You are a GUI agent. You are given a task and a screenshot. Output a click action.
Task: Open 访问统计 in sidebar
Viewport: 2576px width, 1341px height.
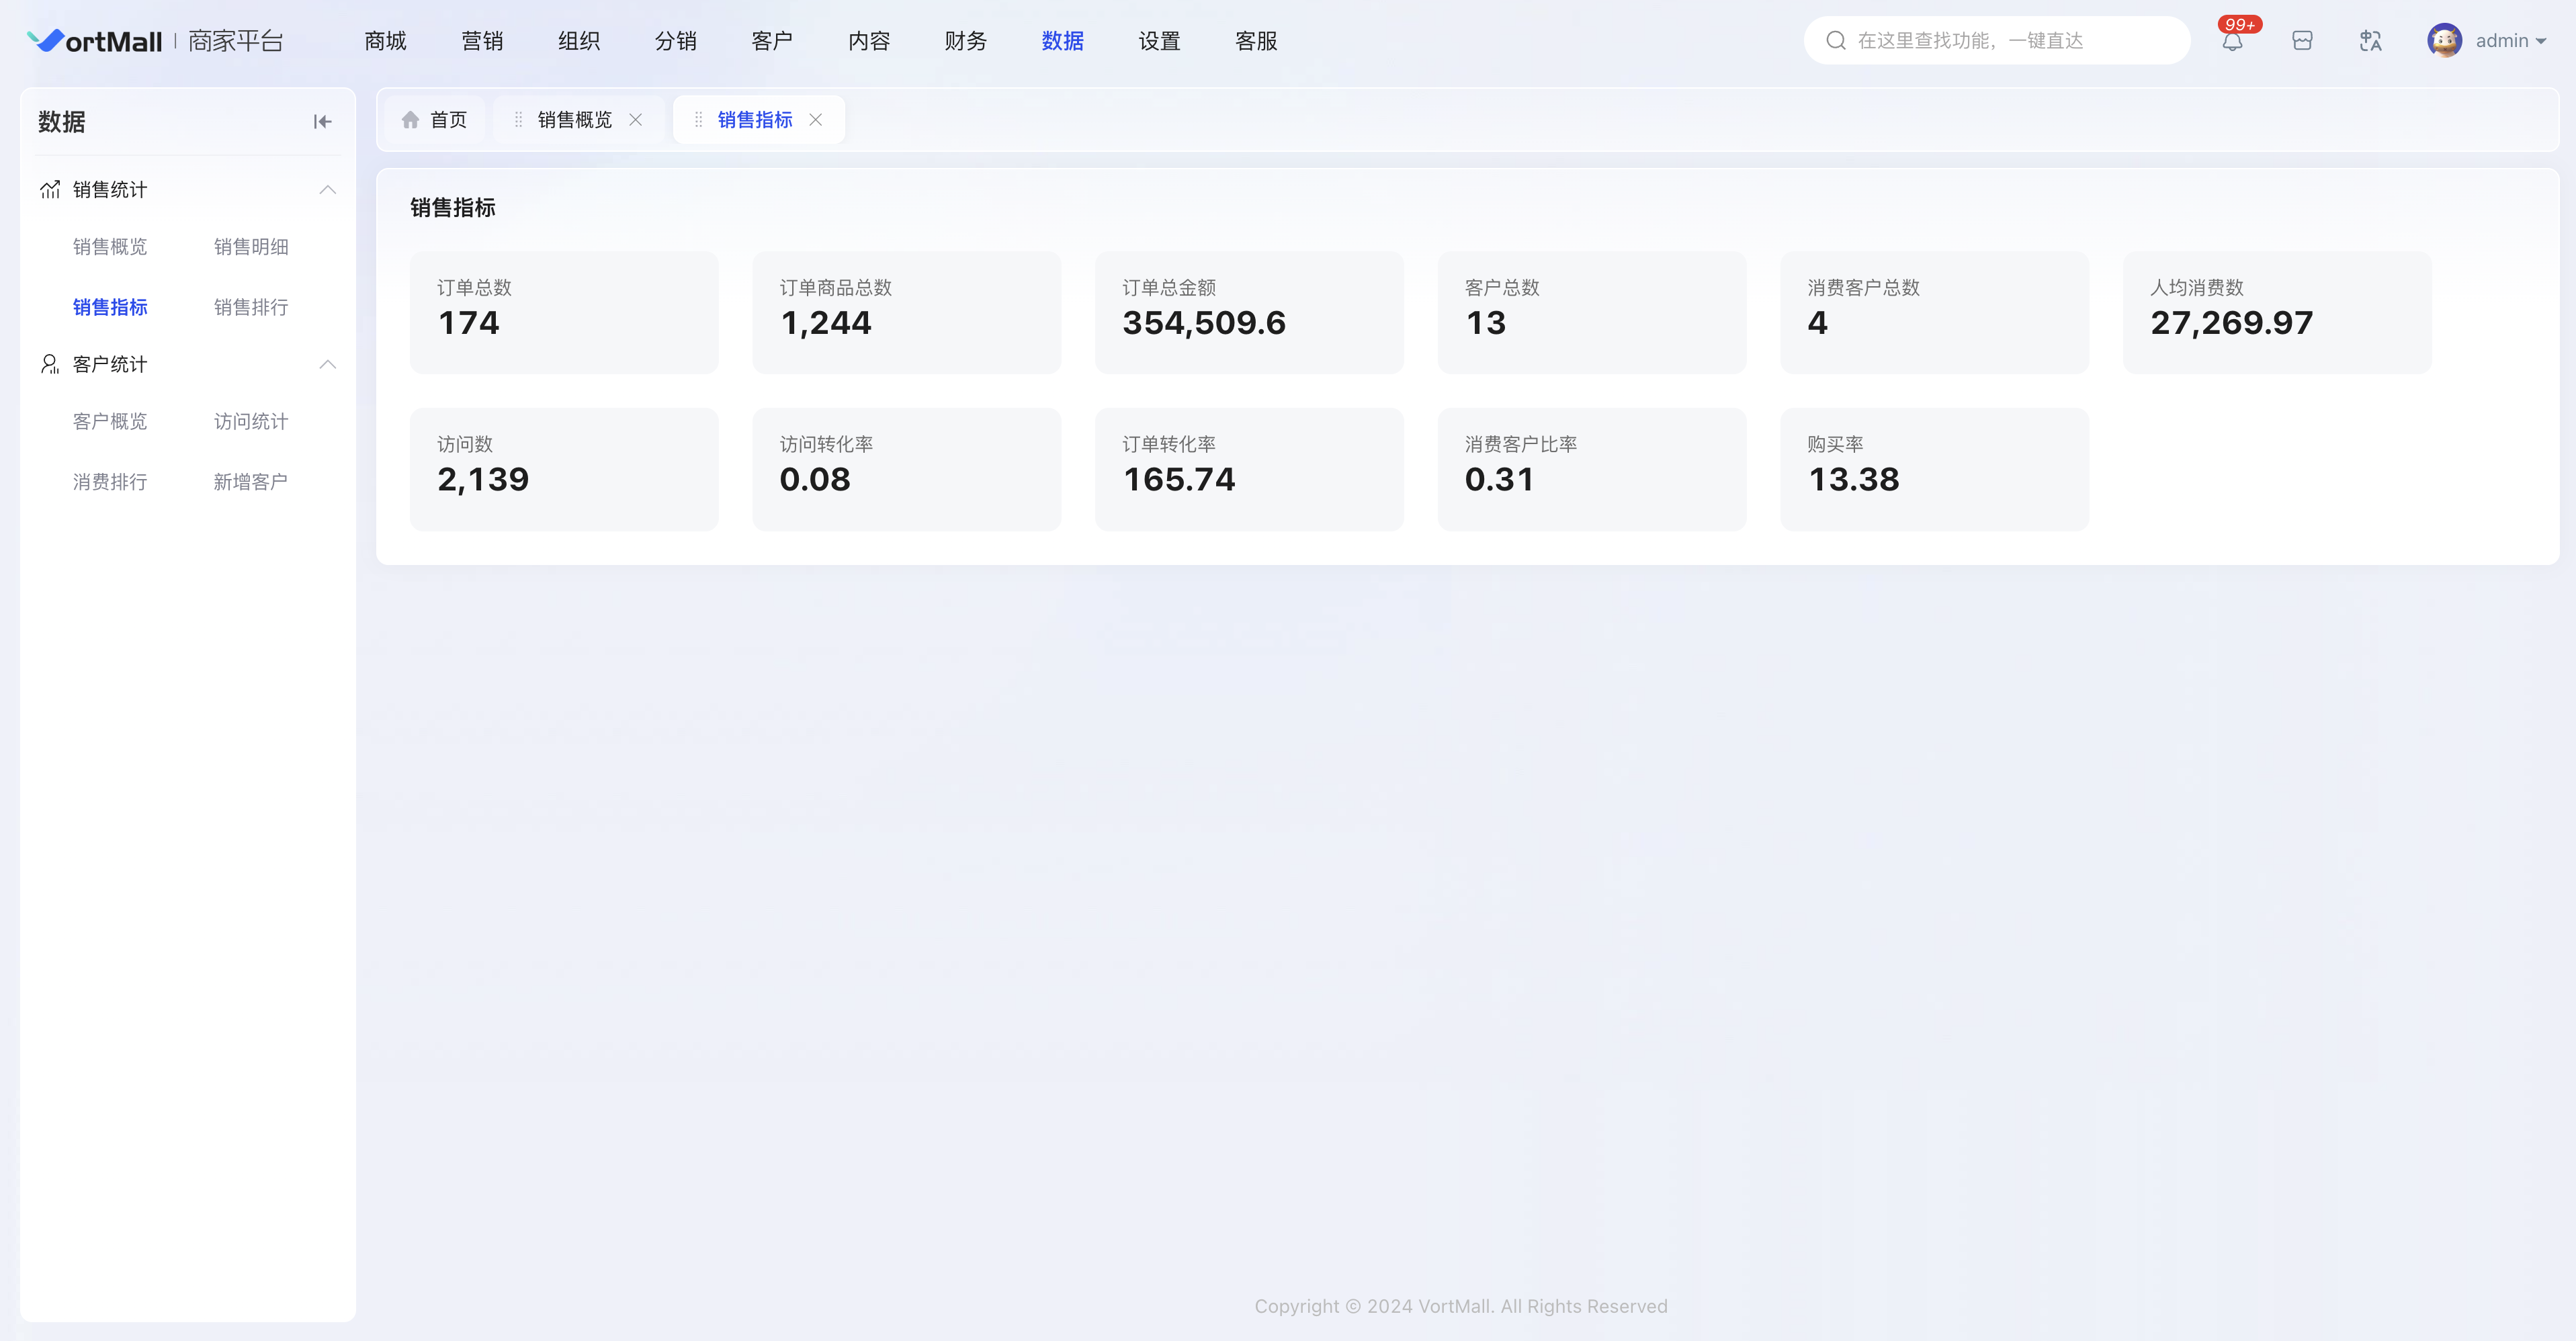(251, 421)
